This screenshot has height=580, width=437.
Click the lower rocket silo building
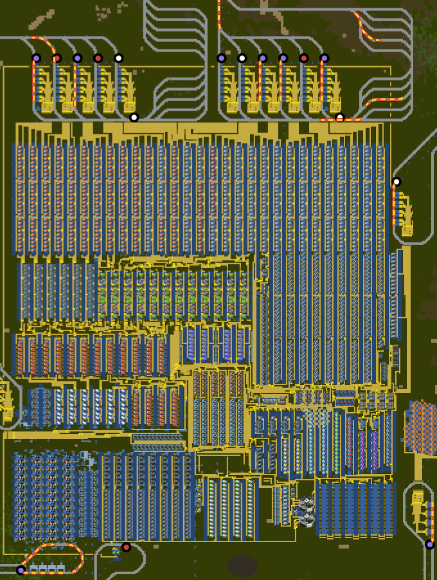tap(307, 518)
